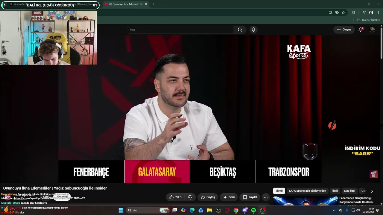Open Spotify from the taskbar

[254, 210]
